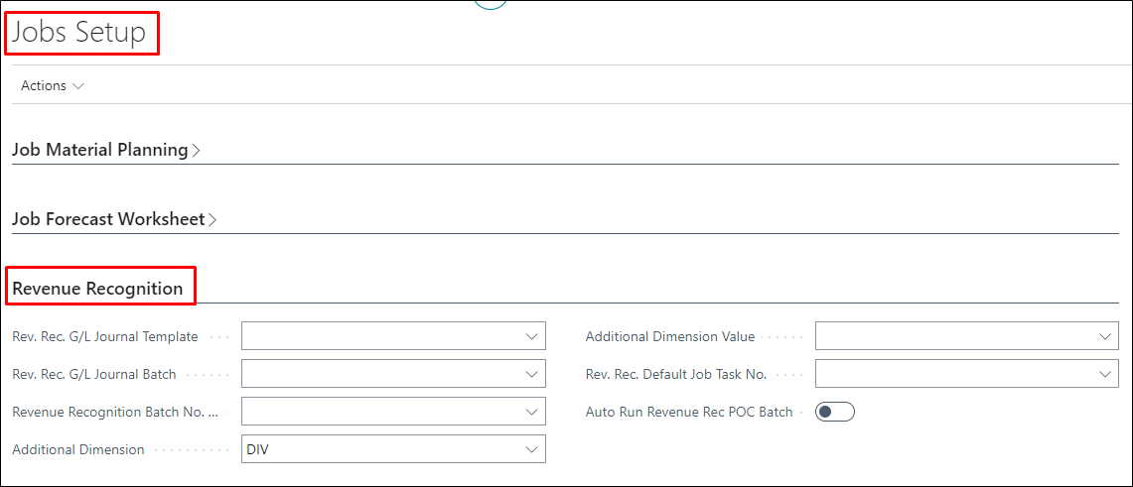Screen dimensions: 1133x487
Task: Click the Rev. Rec. G/L Journal Template label
Action: coord(104,337)
